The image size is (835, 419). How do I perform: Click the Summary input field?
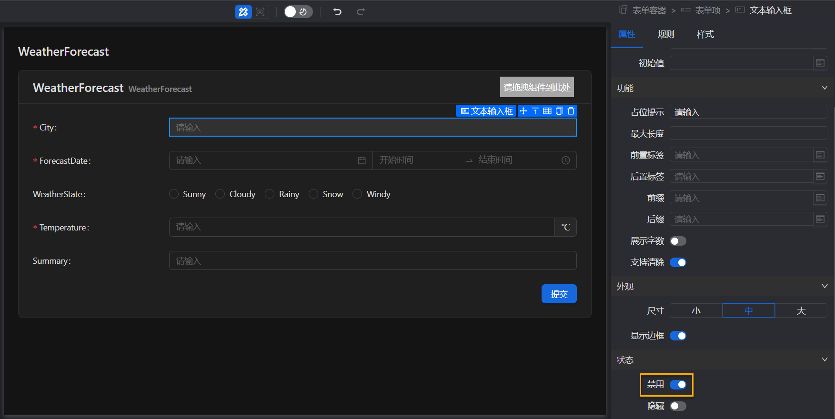tap(373, 260)
